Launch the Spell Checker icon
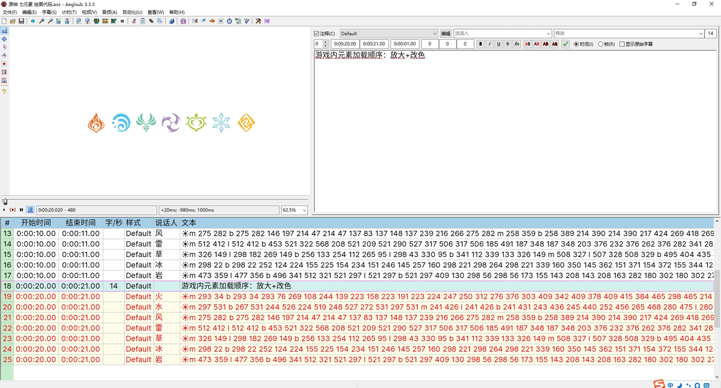Screen dimensions: 721x388 pos(247,21)
